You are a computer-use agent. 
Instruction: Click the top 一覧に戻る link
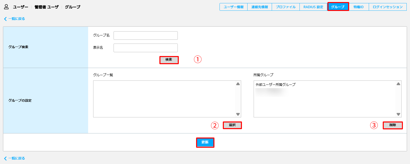[15, 19]
